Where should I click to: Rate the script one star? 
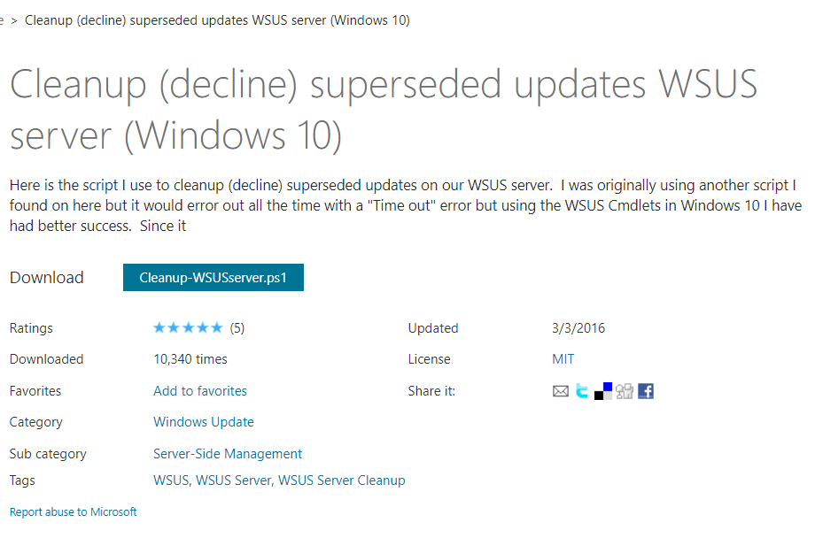pos(159,327)
